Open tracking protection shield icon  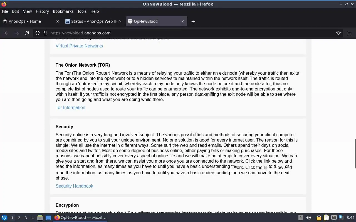[38, 33]
